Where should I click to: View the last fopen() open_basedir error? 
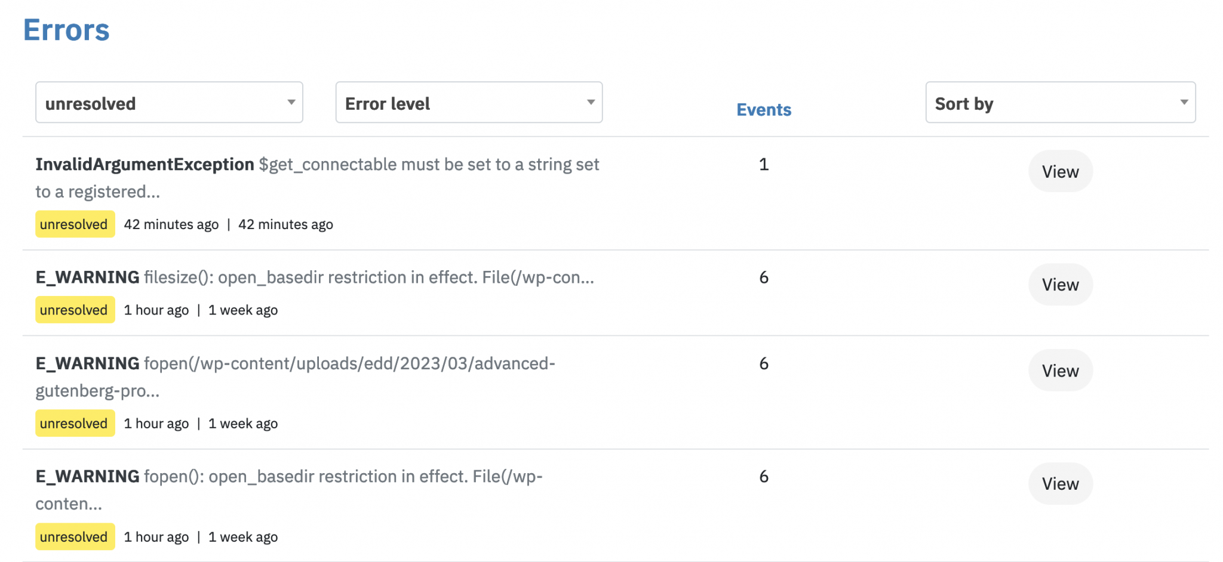coord(1060,484)
